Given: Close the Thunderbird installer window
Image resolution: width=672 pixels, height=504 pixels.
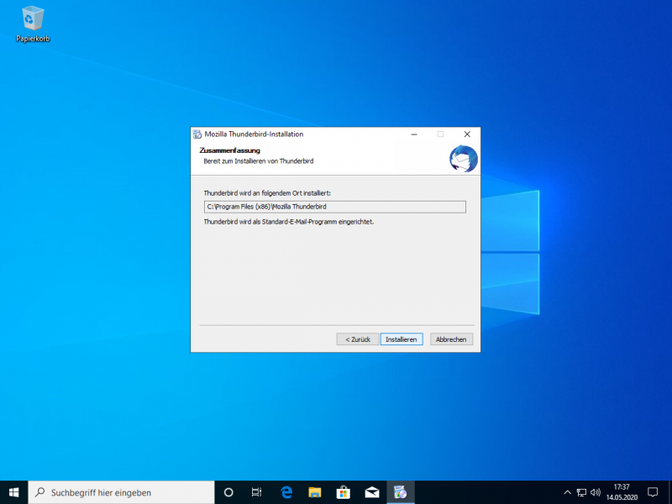Looking at the screenshot, I should [467, 134].
